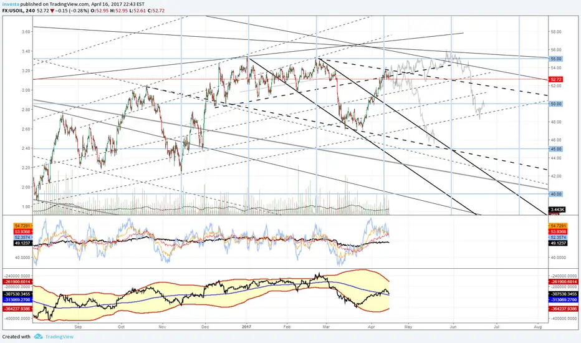The width and height of the screenshot is (581, 343).
Task: Click the red -261900.6014 label on right scale
Action: (562, 282)
